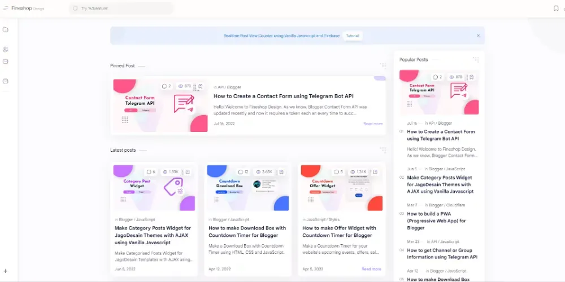Open Popular Posts Contact Form thumbnail
Image resolution: width=565 pixels, height=282 pixels.
[x=439, y=92]
